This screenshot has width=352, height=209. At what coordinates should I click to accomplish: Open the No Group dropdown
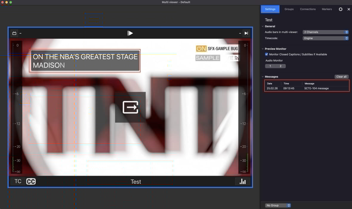278,205
